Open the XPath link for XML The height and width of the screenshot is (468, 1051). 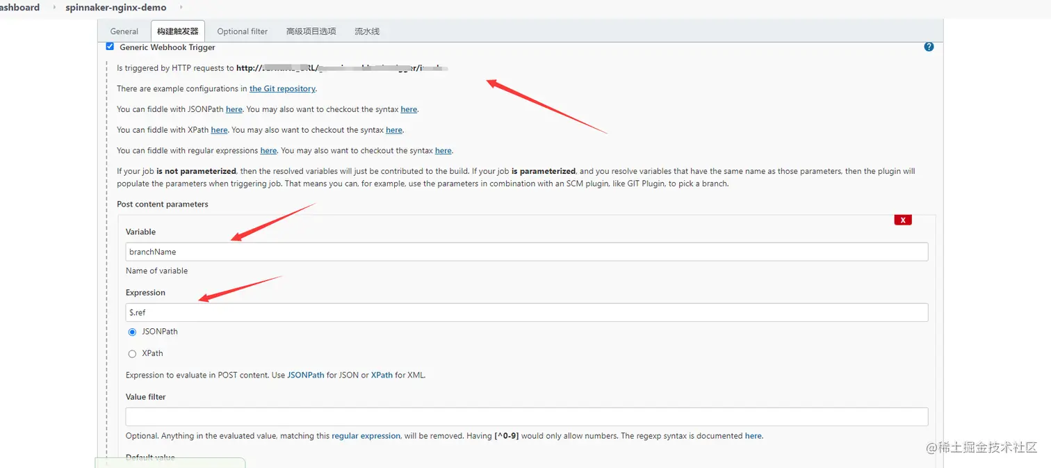tap(382, 376)
